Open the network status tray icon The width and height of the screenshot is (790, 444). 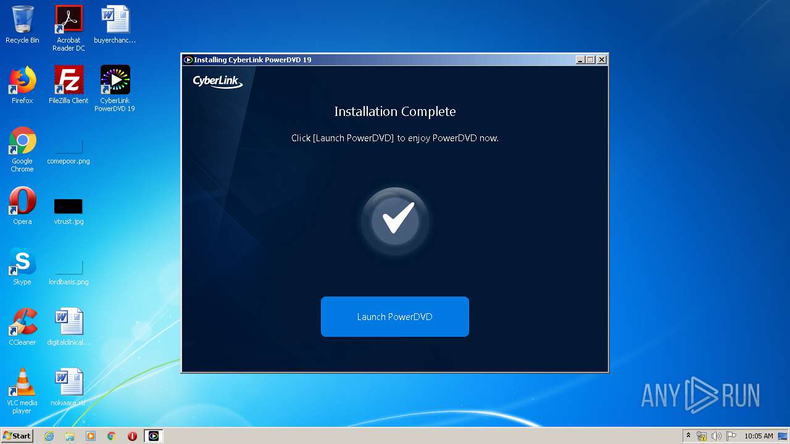point(702,436)
